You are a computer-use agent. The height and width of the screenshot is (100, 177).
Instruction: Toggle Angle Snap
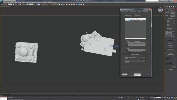(44, 4)
